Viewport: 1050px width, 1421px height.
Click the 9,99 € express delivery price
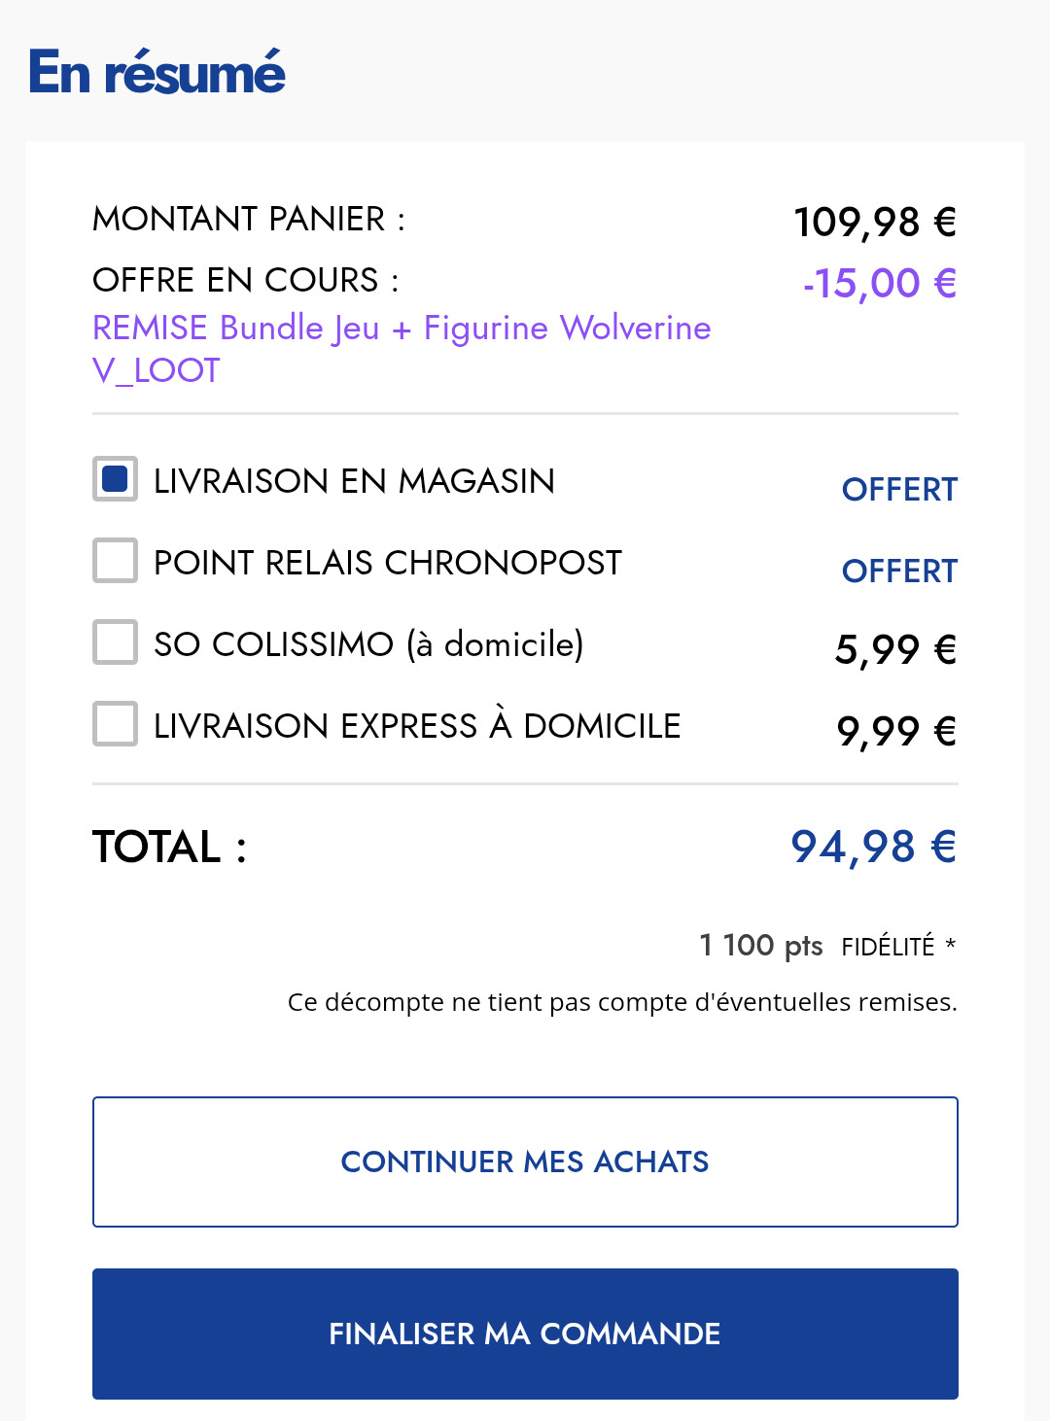pyautogui.click(x=896, y=731)
